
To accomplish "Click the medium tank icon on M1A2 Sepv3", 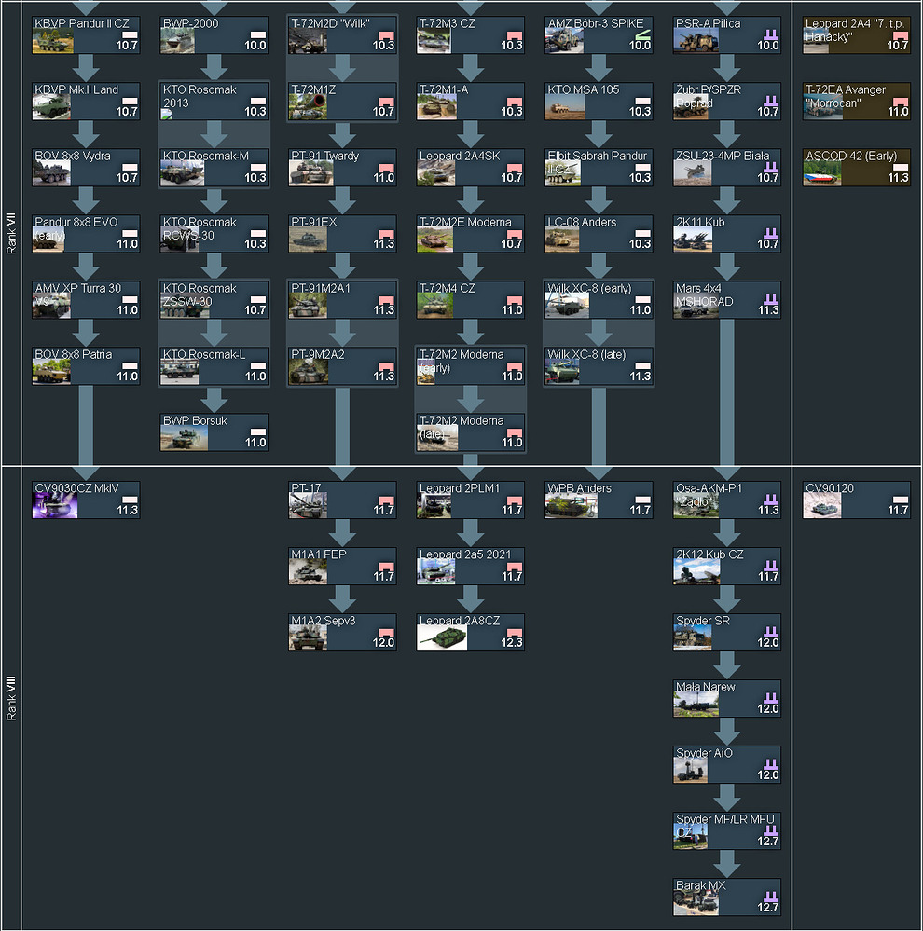I will (386, 634).
